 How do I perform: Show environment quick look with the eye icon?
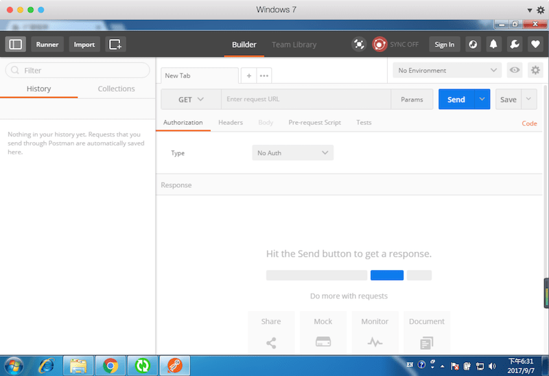coord(514,70)
